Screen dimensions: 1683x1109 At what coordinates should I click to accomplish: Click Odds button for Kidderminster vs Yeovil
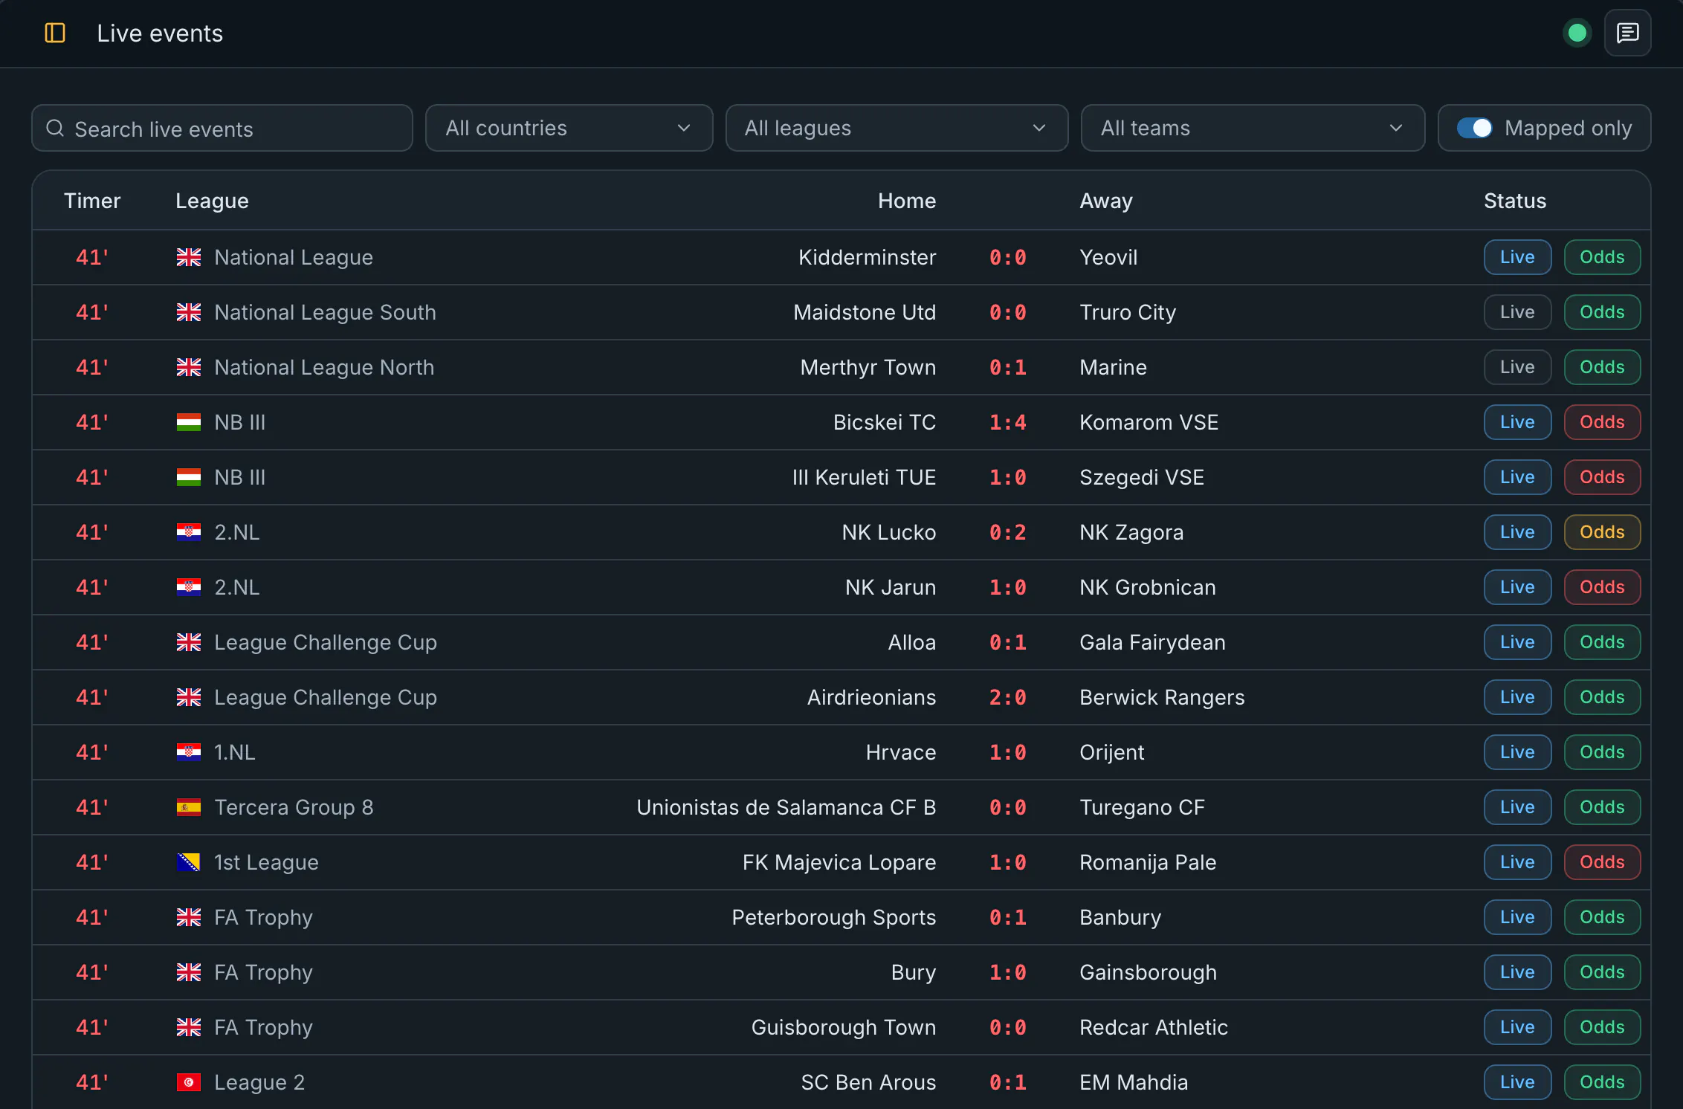tap(1602, 257)
